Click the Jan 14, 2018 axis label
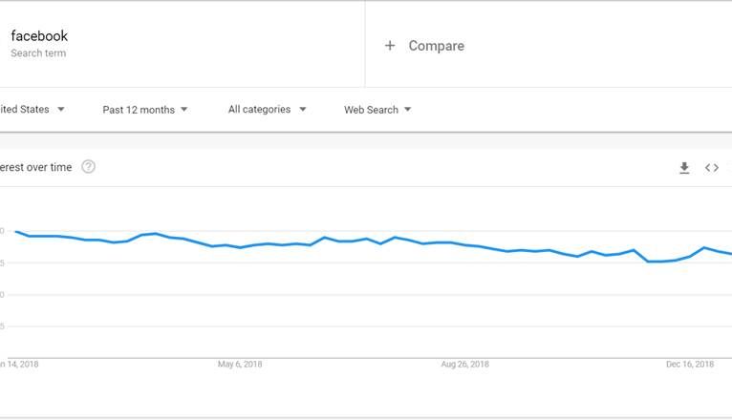 19,364
